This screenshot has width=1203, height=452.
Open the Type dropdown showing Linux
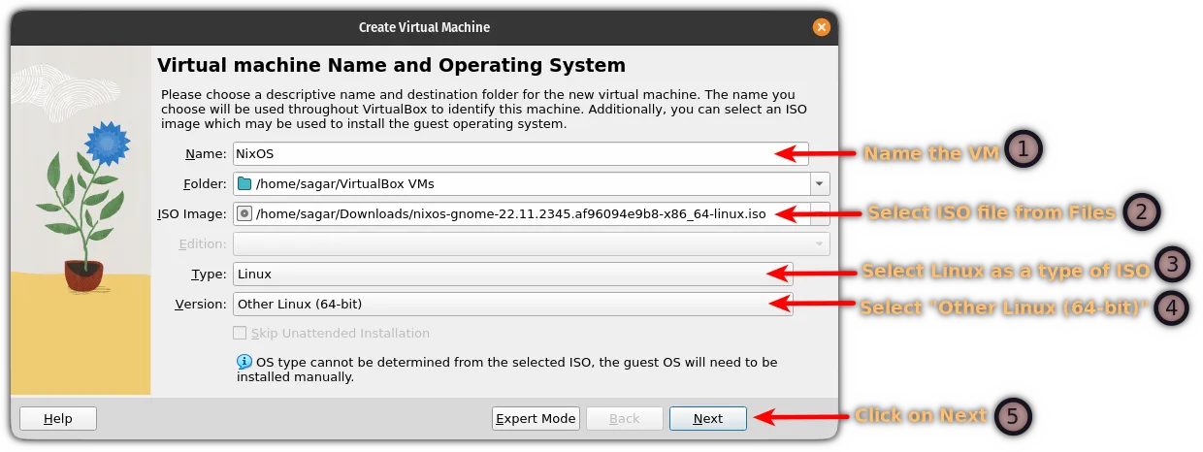click(x=512, y=274)
